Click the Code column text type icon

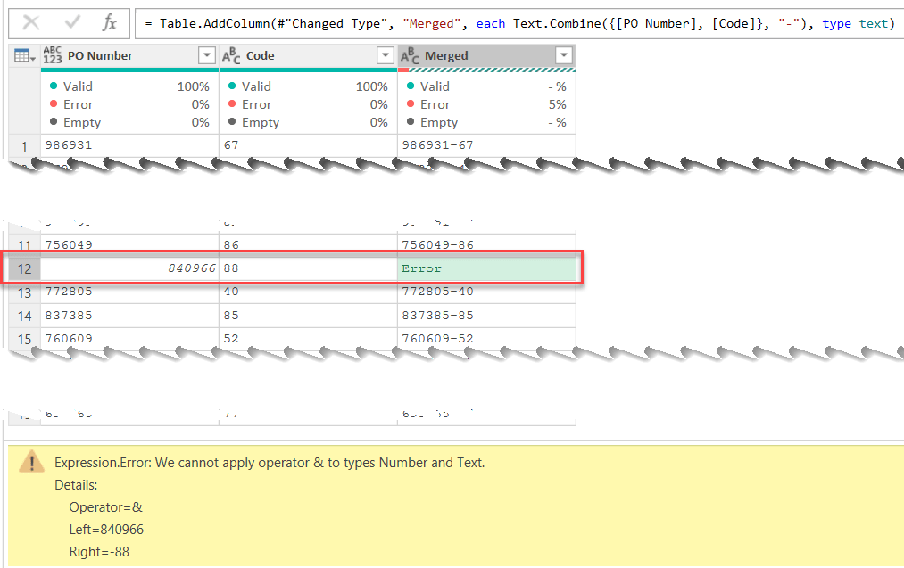pyautogui.click(x=231, y=56)
